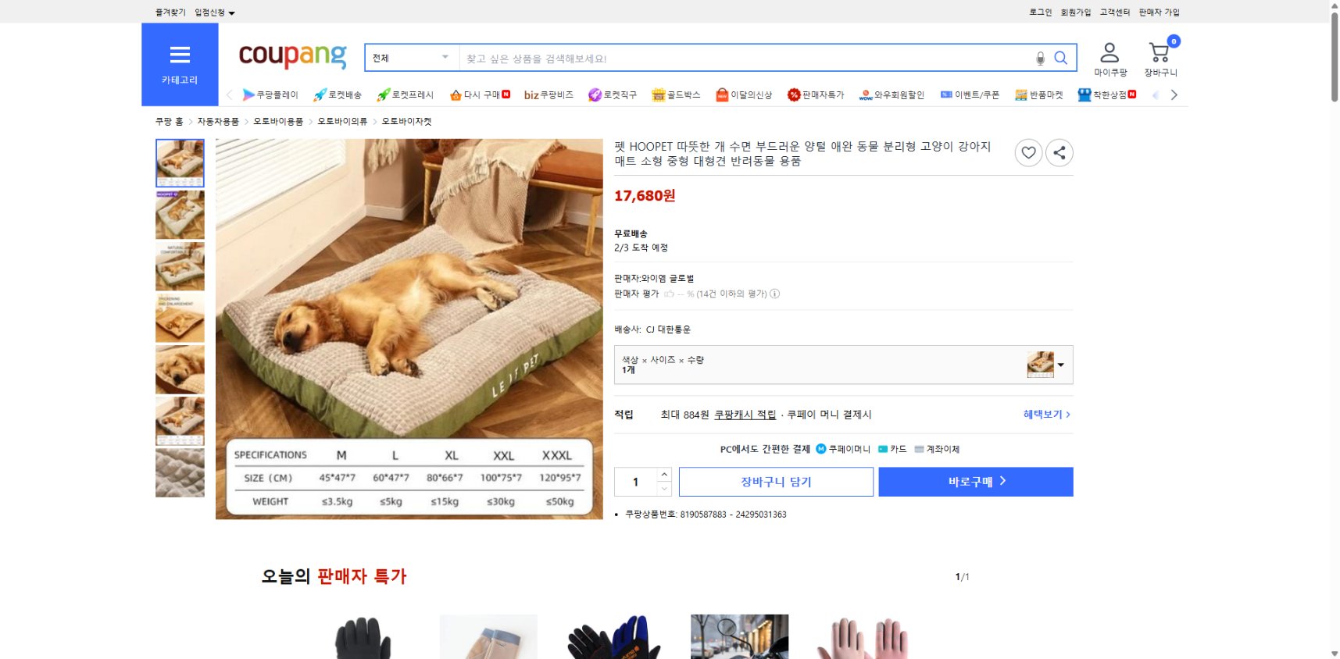Expand 입점신청 dropdown
Viewport: 1340px width, 659px height.
[215, 12]
